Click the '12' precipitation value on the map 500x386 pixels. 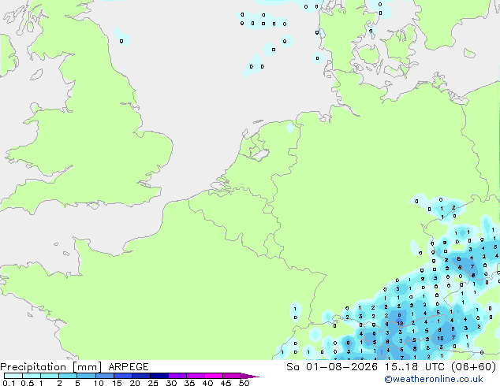(x=400, y=323)
